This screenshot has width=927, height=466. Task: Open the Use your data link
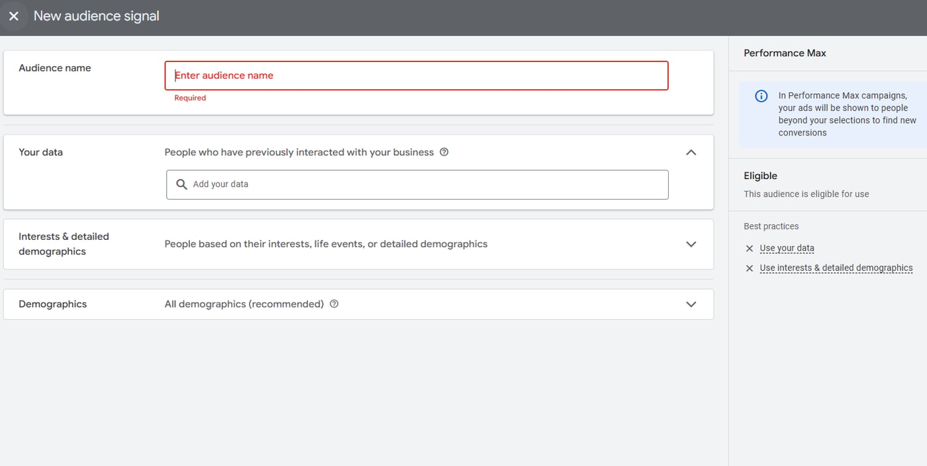pyautogui.click(x=787, y=248)
